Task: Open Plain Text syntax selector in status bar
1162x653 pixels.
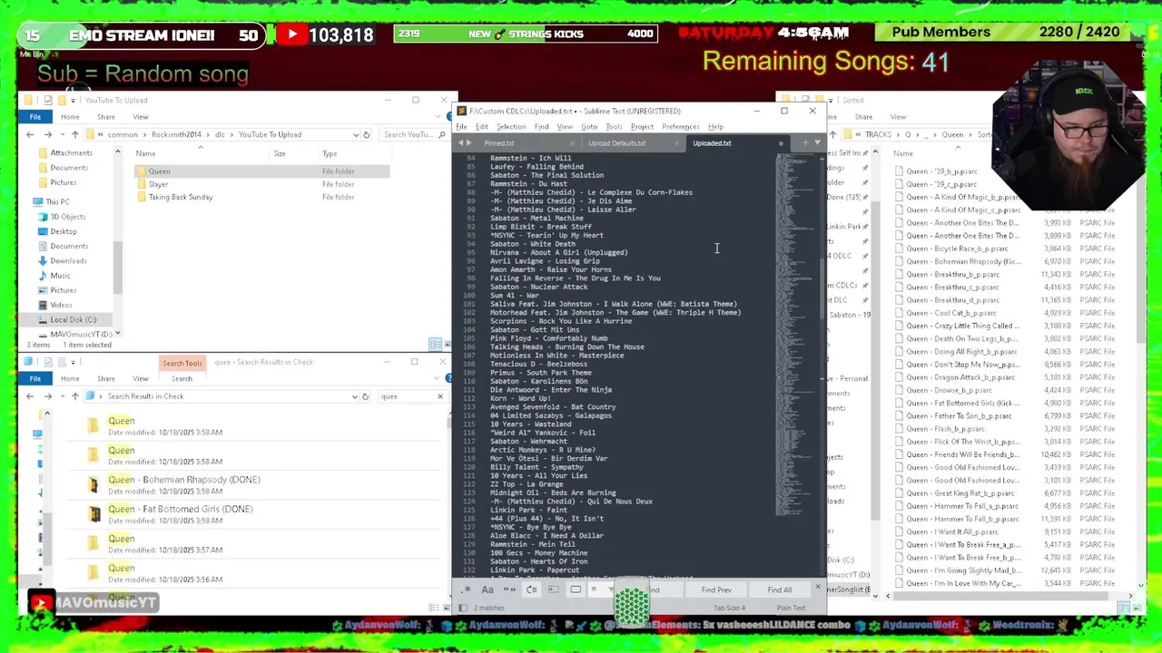Action: (791, 608)
